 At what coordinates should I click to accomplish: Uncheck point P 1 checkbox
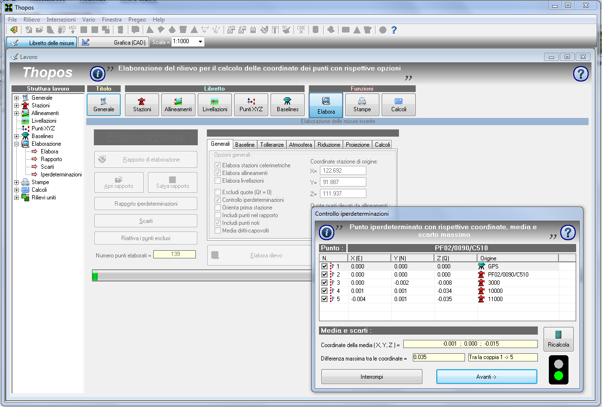[x=325, y=266]
